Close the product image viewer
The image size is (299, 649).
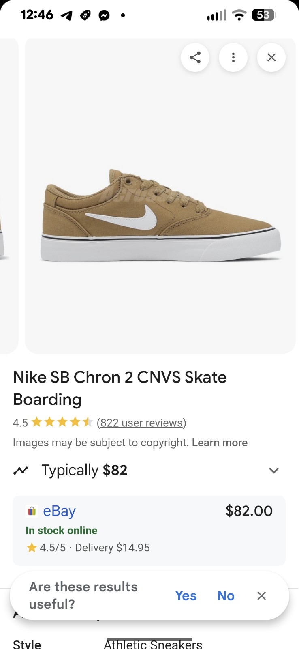[x=271, y=58]
